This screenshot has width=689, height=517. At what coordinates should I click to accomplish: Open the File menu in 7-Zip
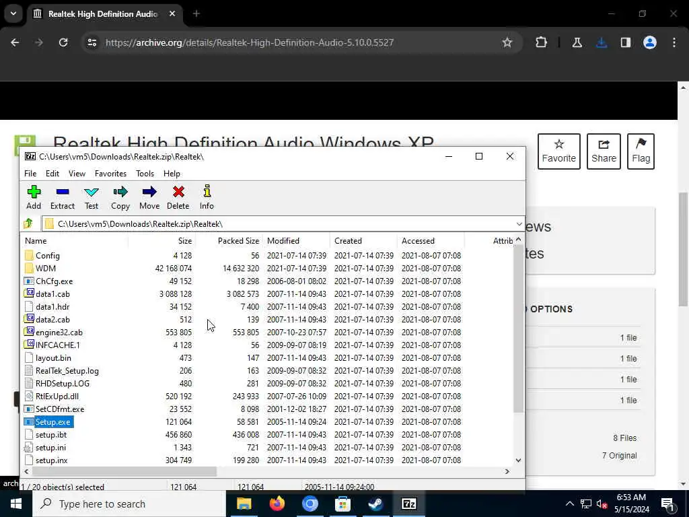point(30,174)
